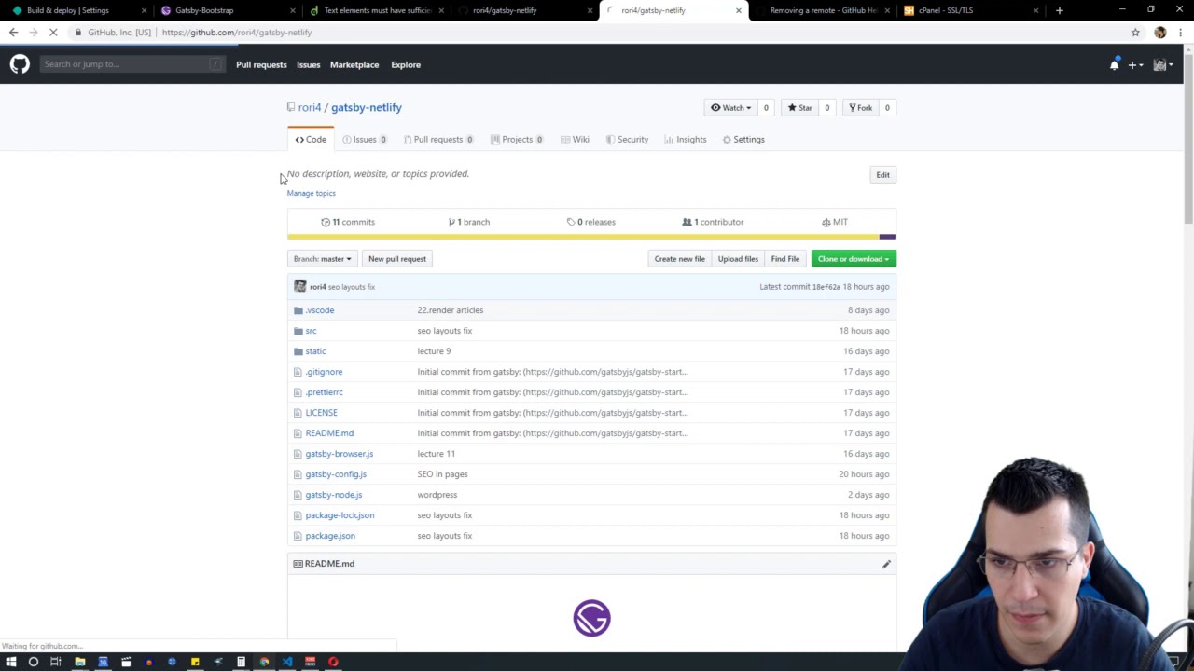Click Create new file button
Image resolution: width=1194 pixels, height=671 pixels.
click(x=680, y=259)
